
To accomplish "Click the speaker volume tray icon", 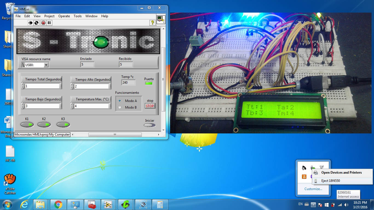I will tap(346, 205).
